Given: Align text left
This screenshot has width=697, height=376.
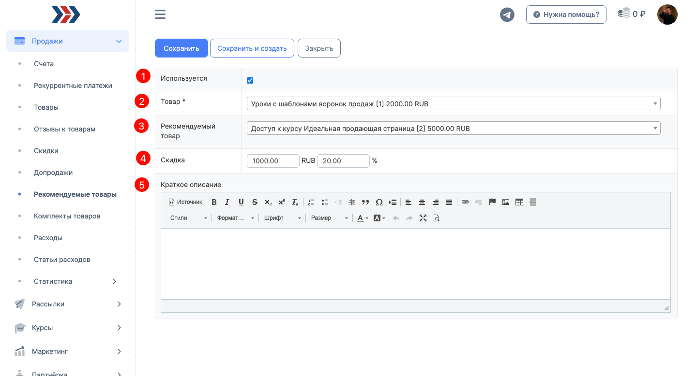Looking at the screenshot, I should [409, 202].
